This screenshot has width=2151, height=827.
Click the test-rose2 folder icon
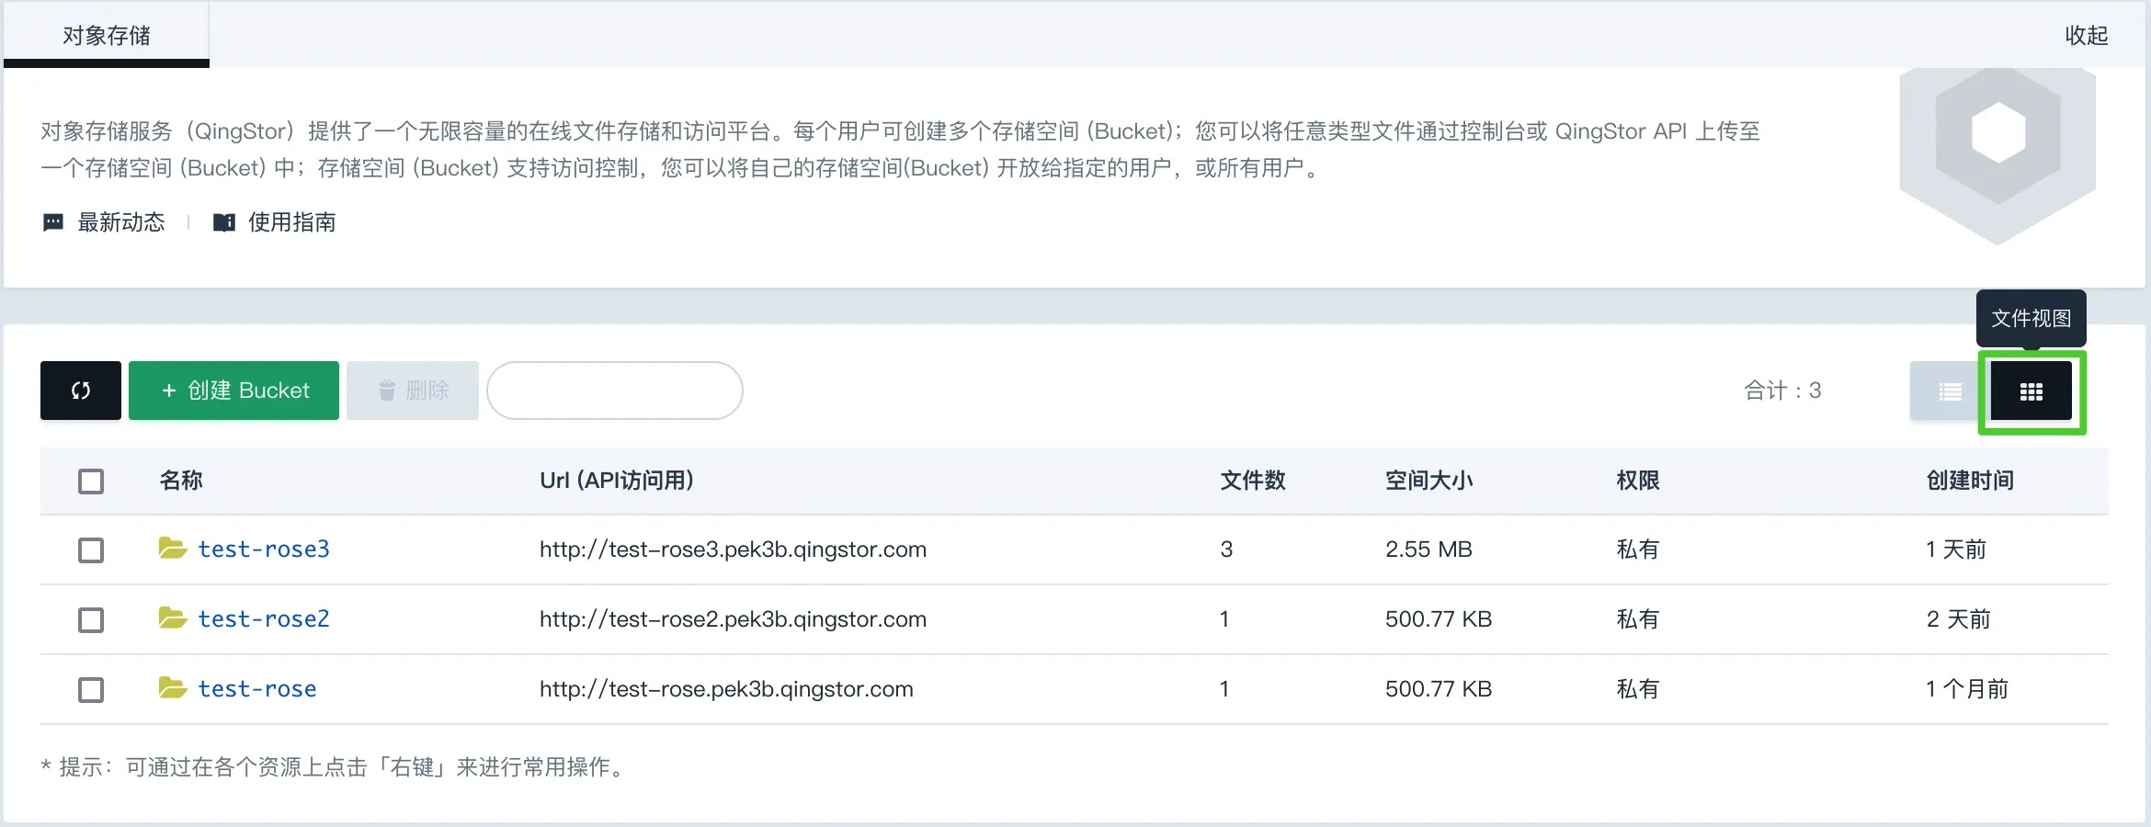point(172,618)
